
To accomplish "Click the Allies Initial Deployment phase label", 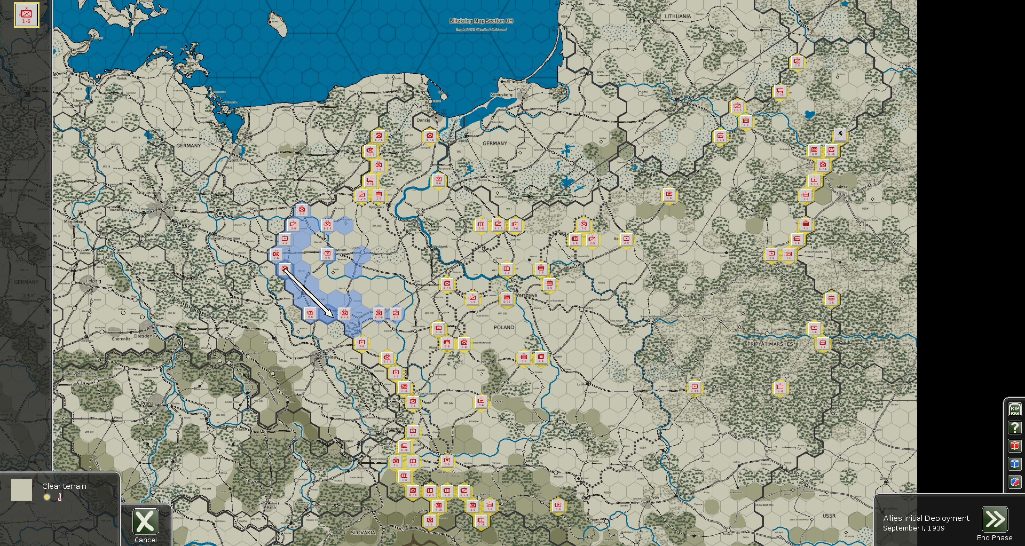I will pos(926,518).
